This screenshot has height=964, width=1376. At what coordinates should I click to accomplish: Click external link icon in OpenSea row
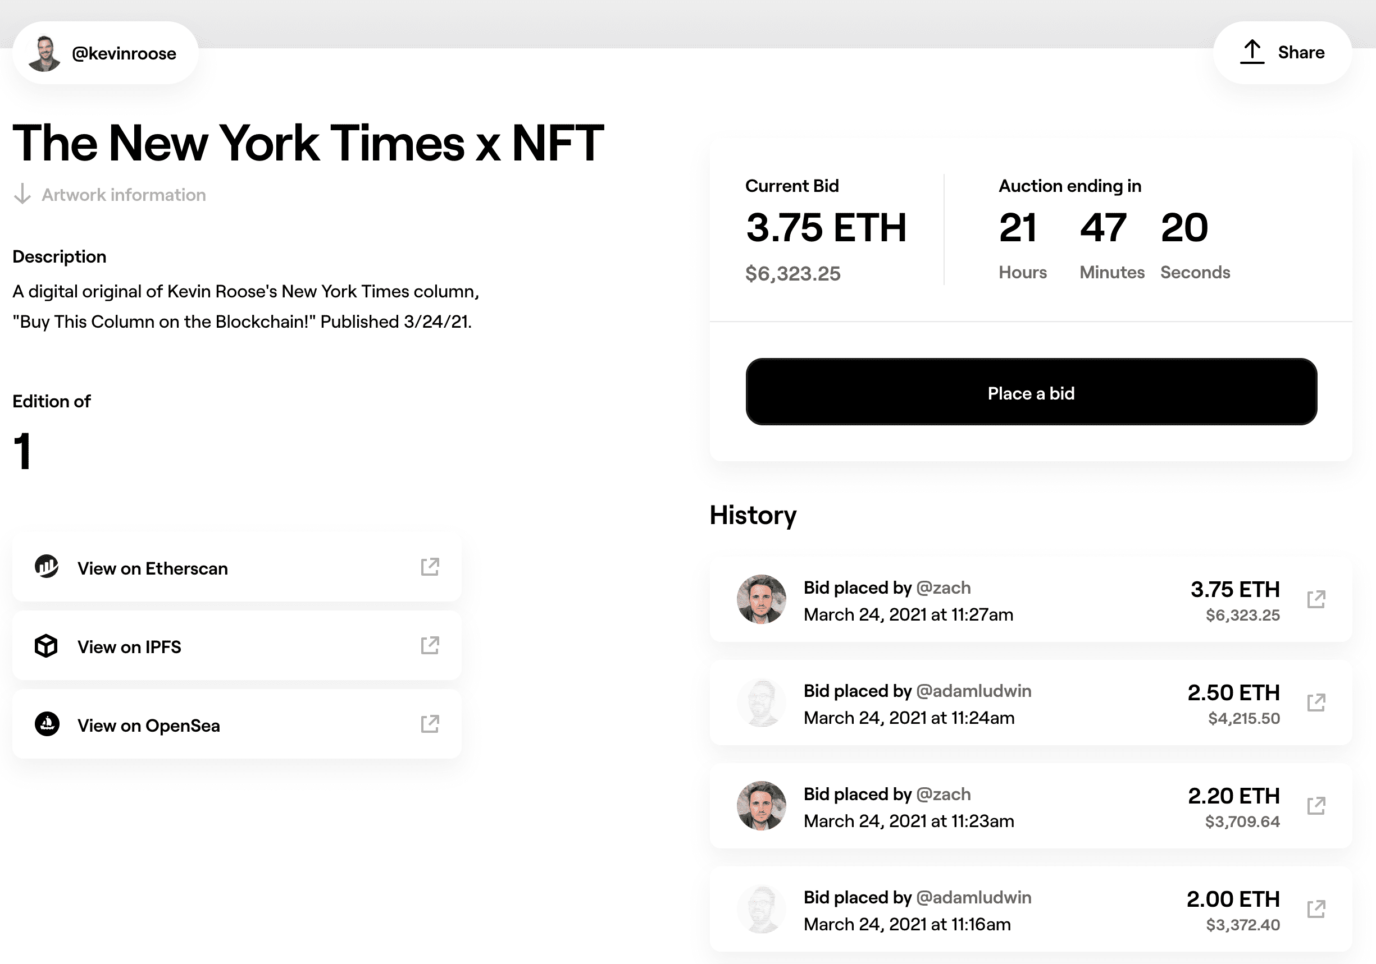(430, 723)
